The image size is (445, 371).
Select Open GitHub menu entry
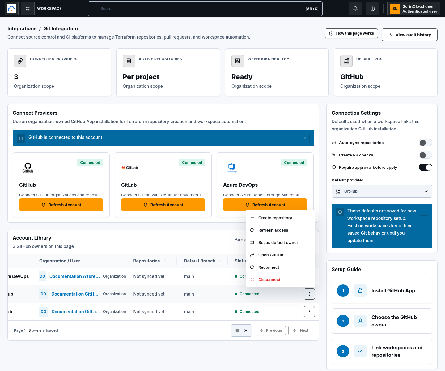(280, 255)
